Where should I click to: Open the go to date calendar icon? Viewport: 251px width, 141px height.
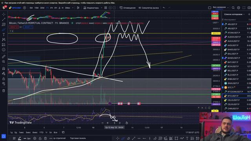[63, 132]
